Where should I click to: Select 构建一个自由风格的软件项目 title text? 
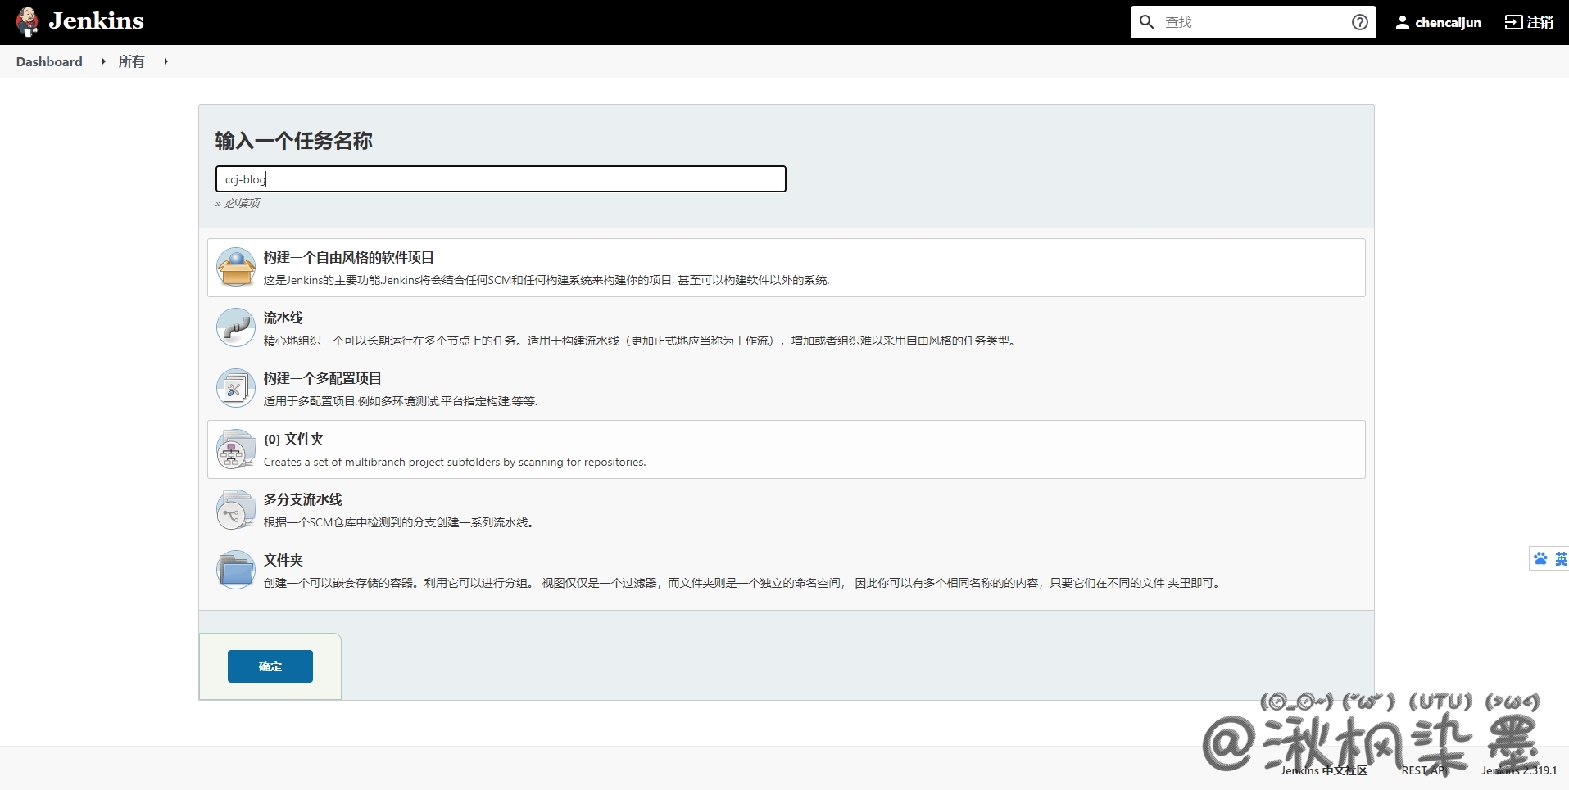[348, 257]
